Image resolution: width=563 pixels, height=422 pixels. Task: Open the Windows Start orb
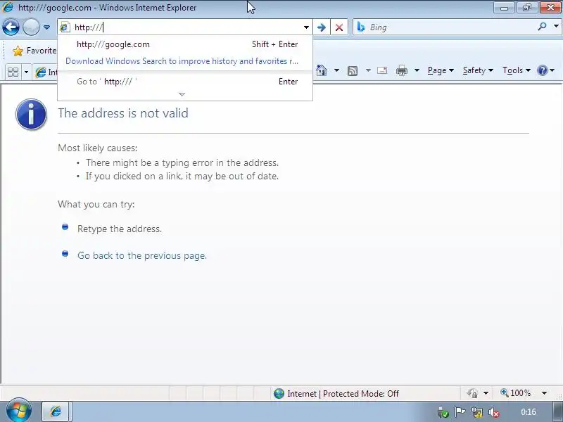tap(18, 410)
